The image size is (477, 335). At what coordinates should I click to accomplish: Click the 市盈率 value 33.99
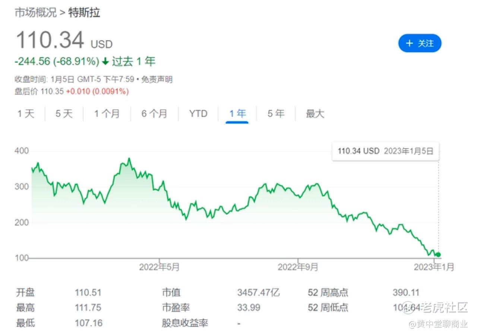pyautogui.click(x=249, y=308)
